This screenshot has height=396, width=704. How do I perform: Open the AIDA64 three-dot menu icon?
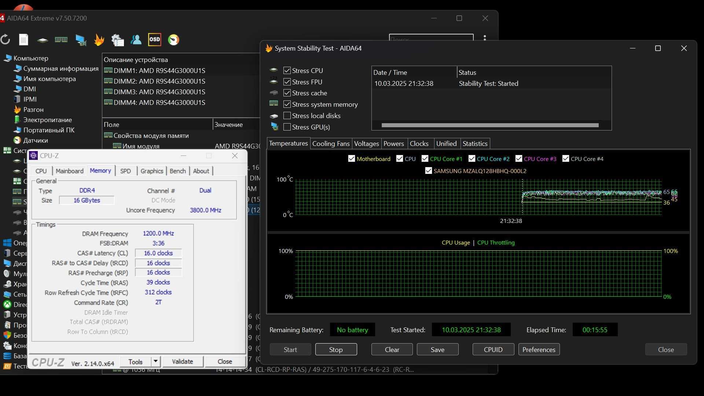485,38
